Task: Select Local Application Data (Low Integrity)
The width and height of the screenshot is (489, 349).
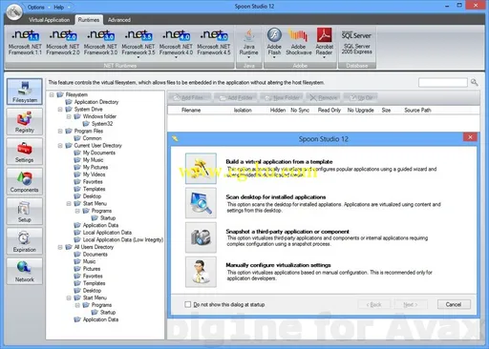Action: [123, 239]
